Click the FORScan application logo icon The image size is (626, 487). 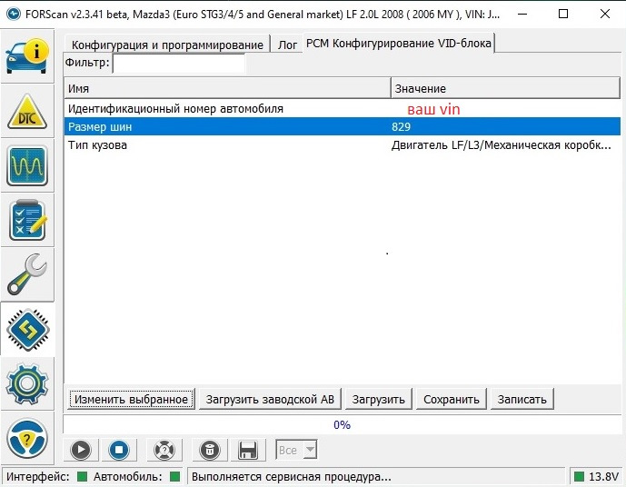click(14, 14)
